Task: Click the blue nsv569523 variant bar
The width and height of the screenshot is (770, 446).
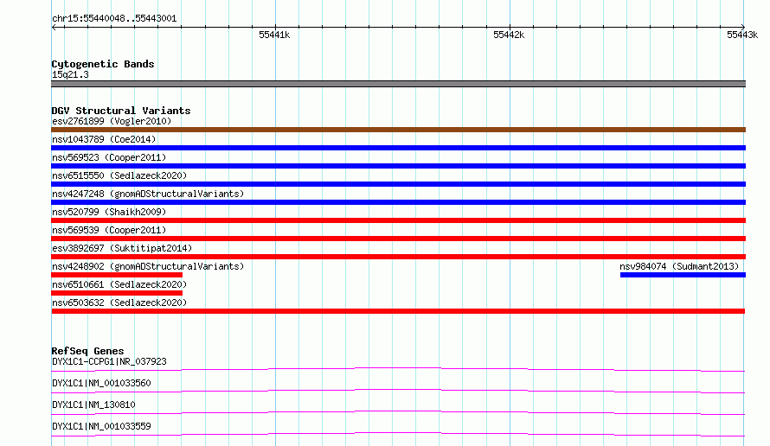Action: (398, 166)
